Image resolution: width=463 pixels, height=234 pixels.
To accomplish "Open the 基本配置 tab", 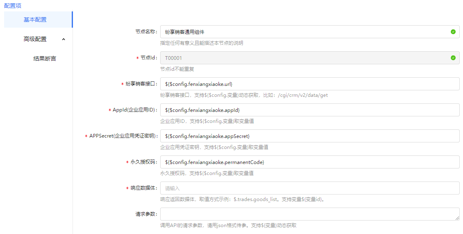I will [35, 20].
